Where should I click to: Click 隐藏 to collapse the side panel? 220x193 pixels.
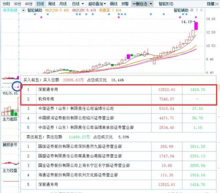coord(213,4)
